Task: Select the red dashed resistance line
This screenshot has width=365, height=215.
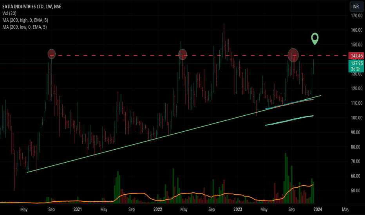Action: pyautogui.click(x=198, y=56)
